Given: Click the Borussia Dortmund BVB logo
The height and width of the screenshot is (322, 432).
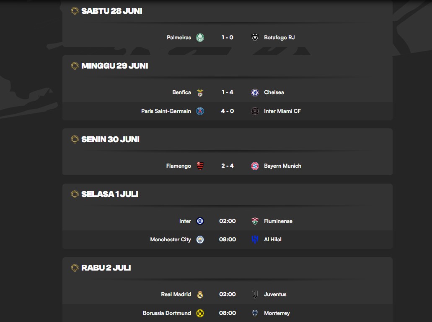Looking at the screenshot, I should click(200, 313).
